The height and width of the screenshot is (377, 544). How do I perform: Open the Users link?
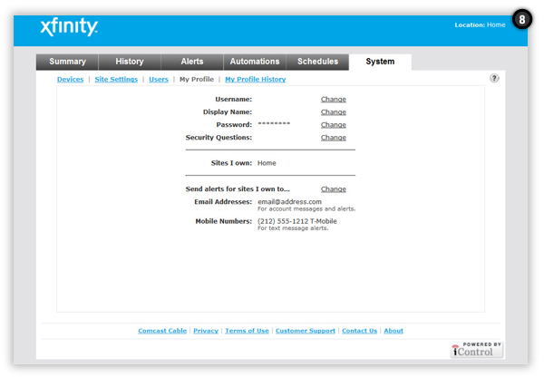pos(159,80)
